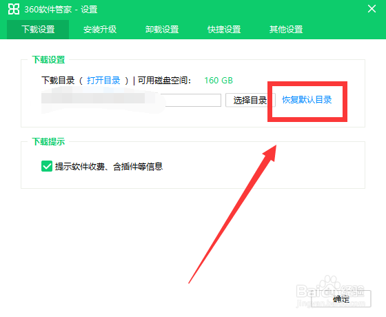Click the 360软件管家 logo icon
The image size is (386, 317).
[14, 10]
